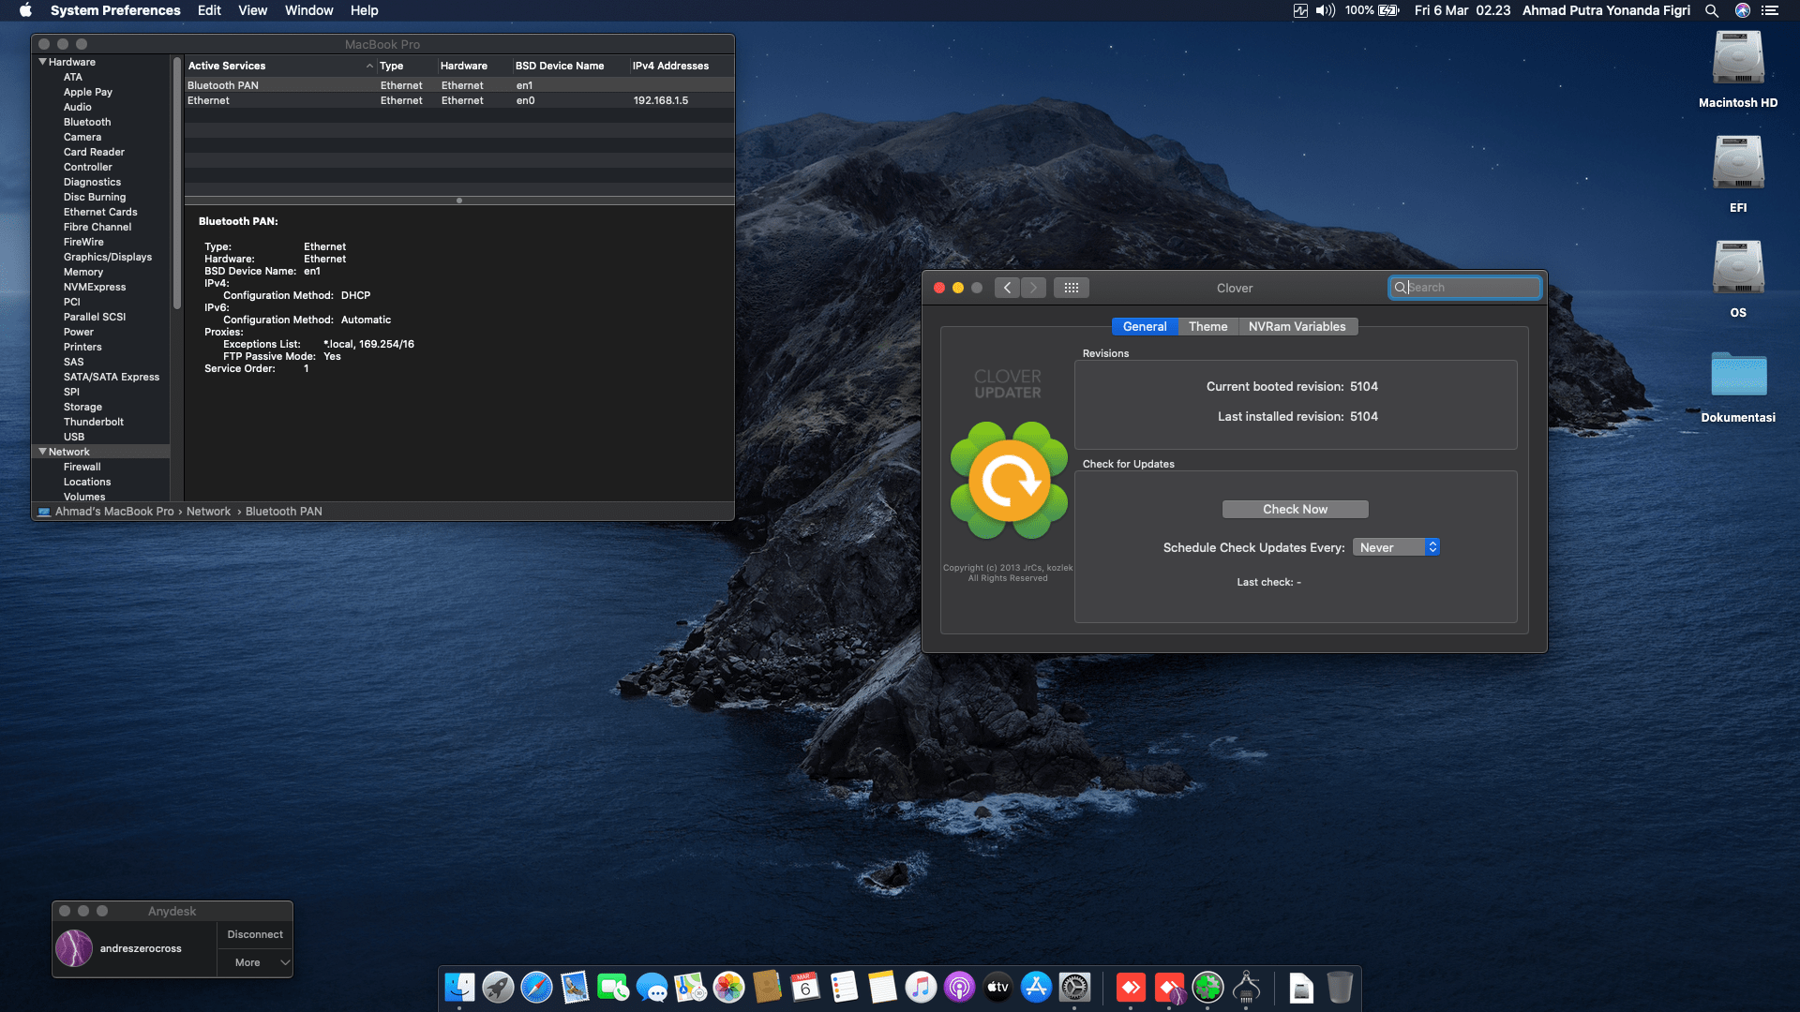Open App Store from the Dock
The width and height of the screenshot is (1800, 1012).
pyautogui.click(x=1036, y=987)
